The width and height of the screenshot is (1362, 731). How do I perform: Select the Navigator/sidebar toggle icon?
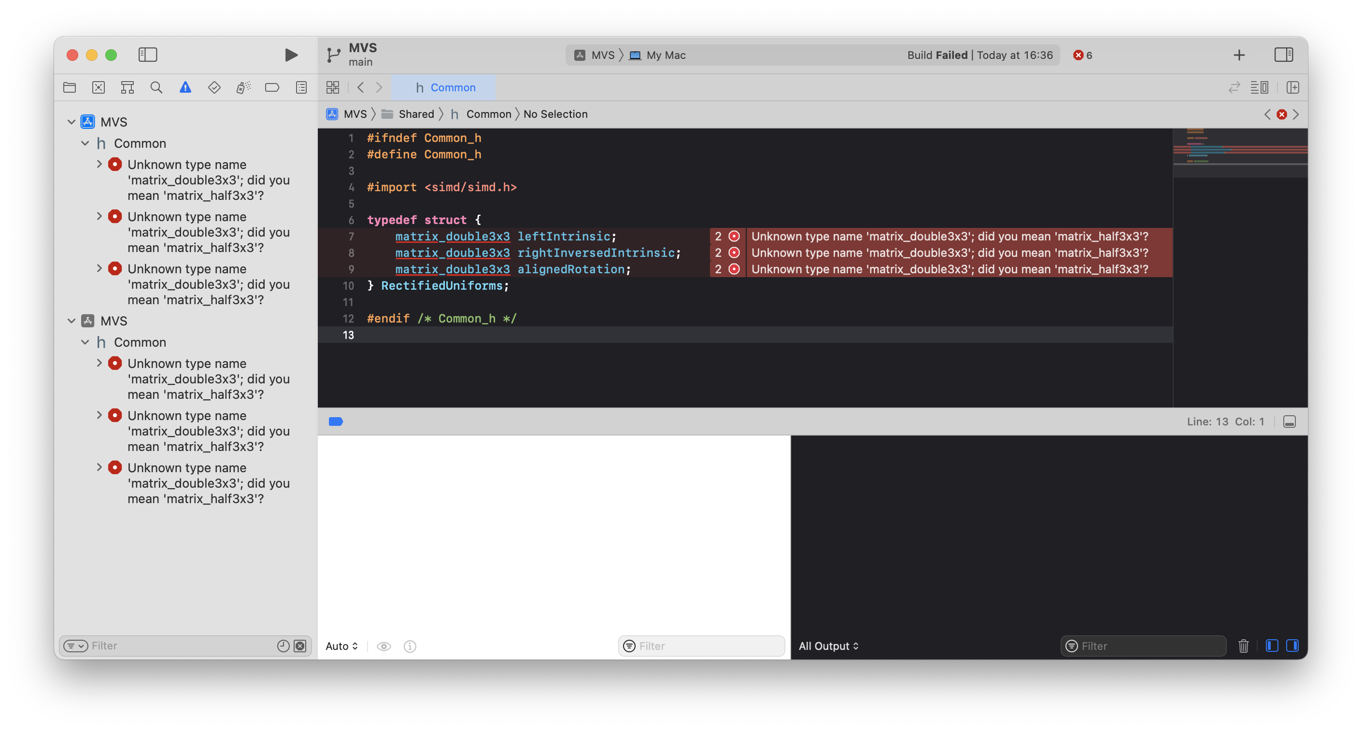tap(147, 54)
